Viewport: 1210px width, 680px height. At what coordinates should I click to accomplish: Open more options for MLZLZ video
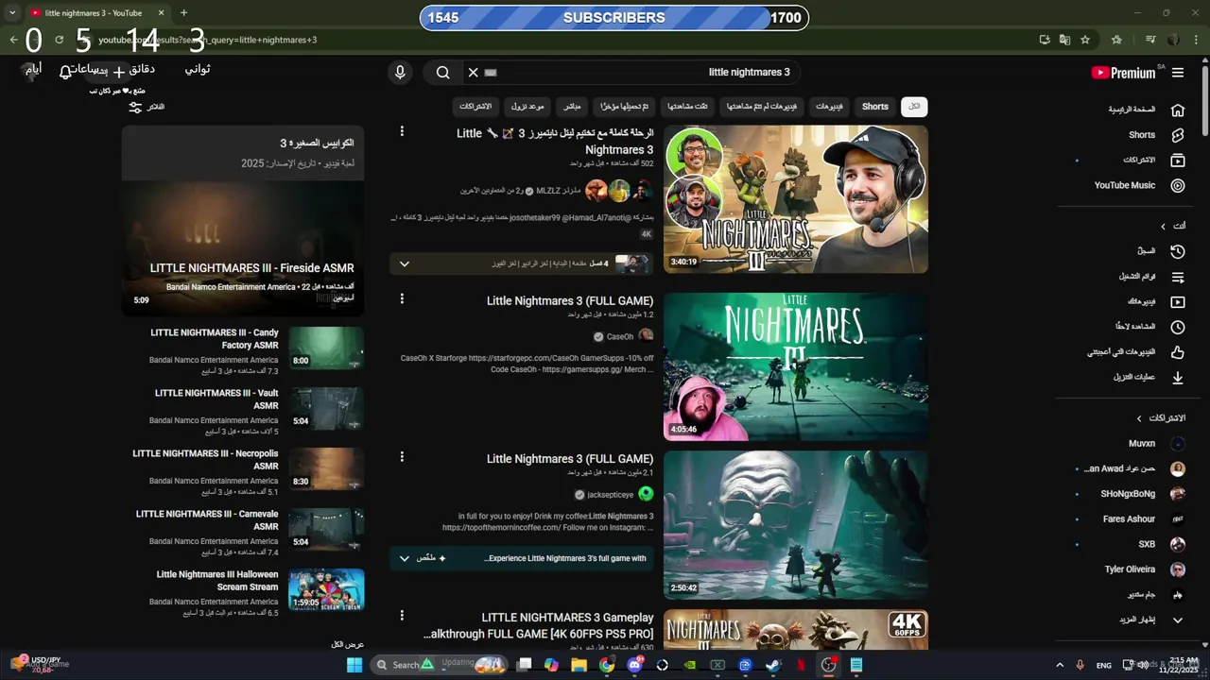(x=402, y=131)
